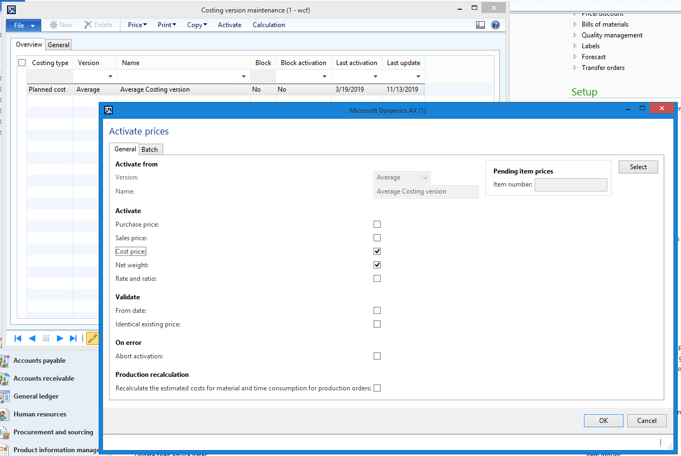The height and width of the screenshot is (456, 681).
Task: Expand Labels tree node
Action: (x=576, y=46)
